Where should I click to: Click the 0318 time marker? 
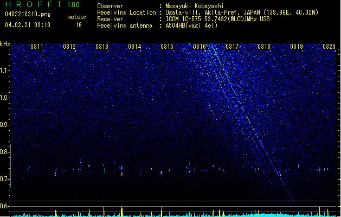264,47
